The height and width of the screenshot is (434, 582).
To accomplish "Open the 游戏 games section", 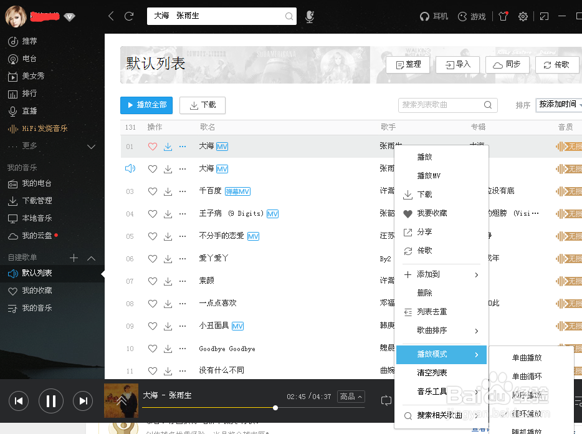I will click(472, 16).
